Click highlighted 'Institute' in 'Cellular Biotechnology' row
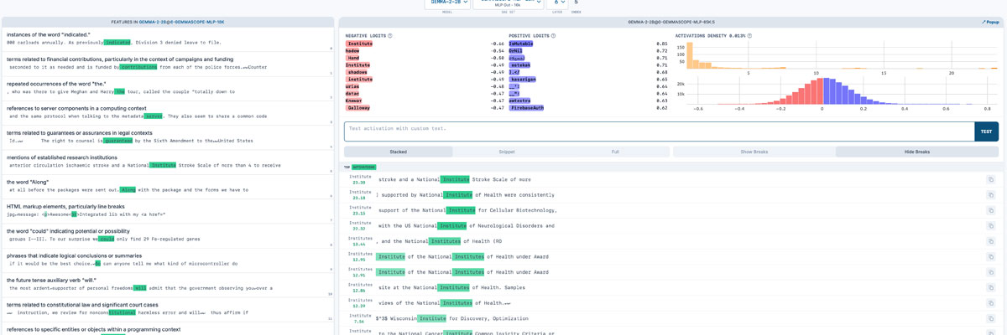Viewport: 1007px width, 335px height. pos(462,210)
